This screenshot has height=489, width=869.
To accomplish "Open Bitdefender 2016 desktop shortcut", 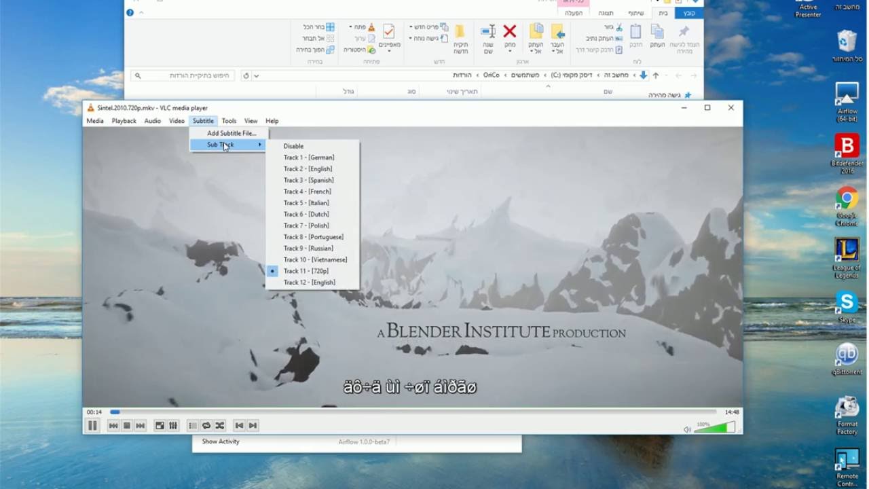I will pos(847,154).
